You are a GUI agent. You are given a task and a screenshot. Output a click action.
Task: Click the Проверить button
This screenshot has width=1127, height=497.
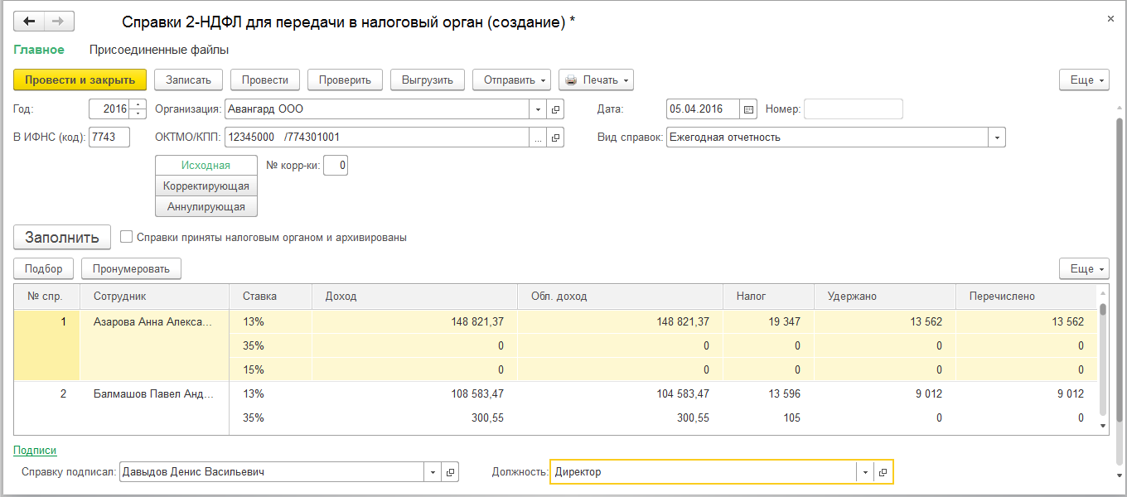(345, 80)
